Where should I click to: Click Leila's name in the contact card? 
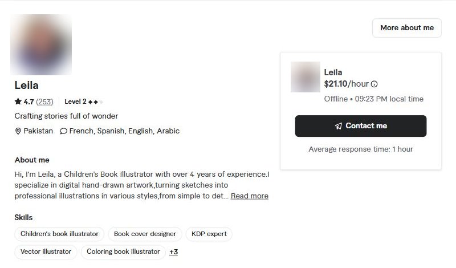tap(333, 72)
